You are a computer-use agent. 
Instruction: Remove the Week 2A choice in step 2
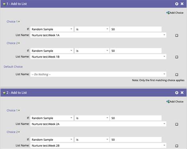click(x=177, y=124)
